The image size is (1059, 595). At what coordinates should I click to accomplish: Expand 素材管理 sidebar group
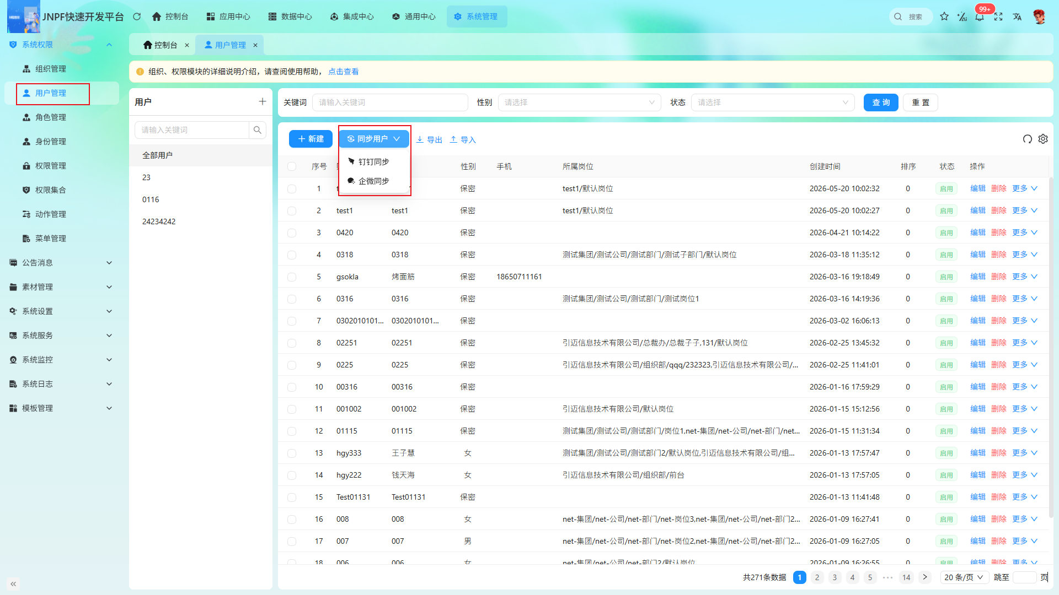tap(61, 287)
